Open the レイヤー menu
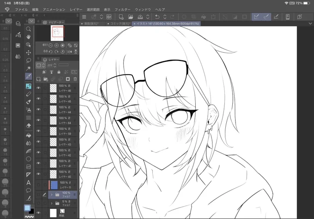314x219 pixels. coord(76,9)
